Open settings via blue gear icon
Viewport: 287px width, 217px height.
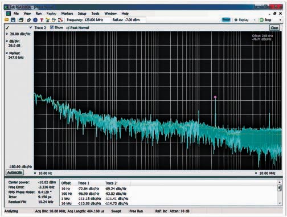[x=35, y=20]
